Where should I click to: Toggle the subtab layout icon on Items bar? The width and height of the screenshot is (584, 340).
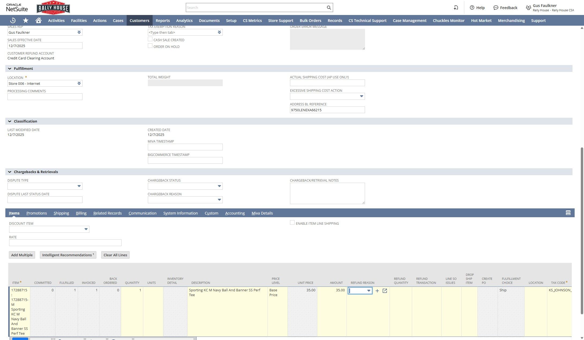click(x=568, y=213)
